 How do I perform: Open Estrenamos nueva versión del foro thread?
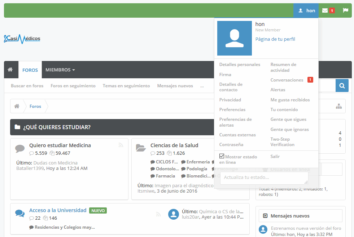(x=306, y=228)
